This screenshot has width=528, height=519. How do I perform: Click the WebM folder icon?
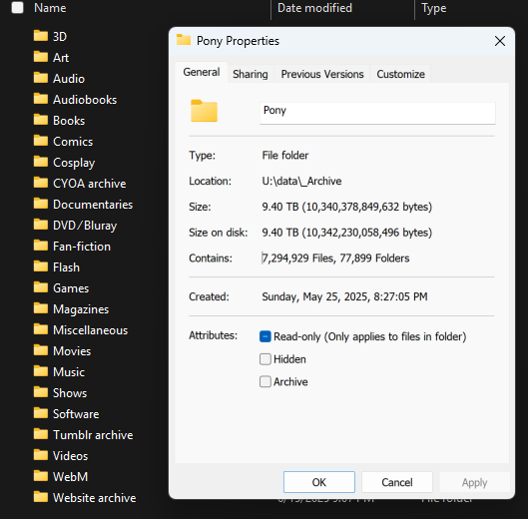41,475
